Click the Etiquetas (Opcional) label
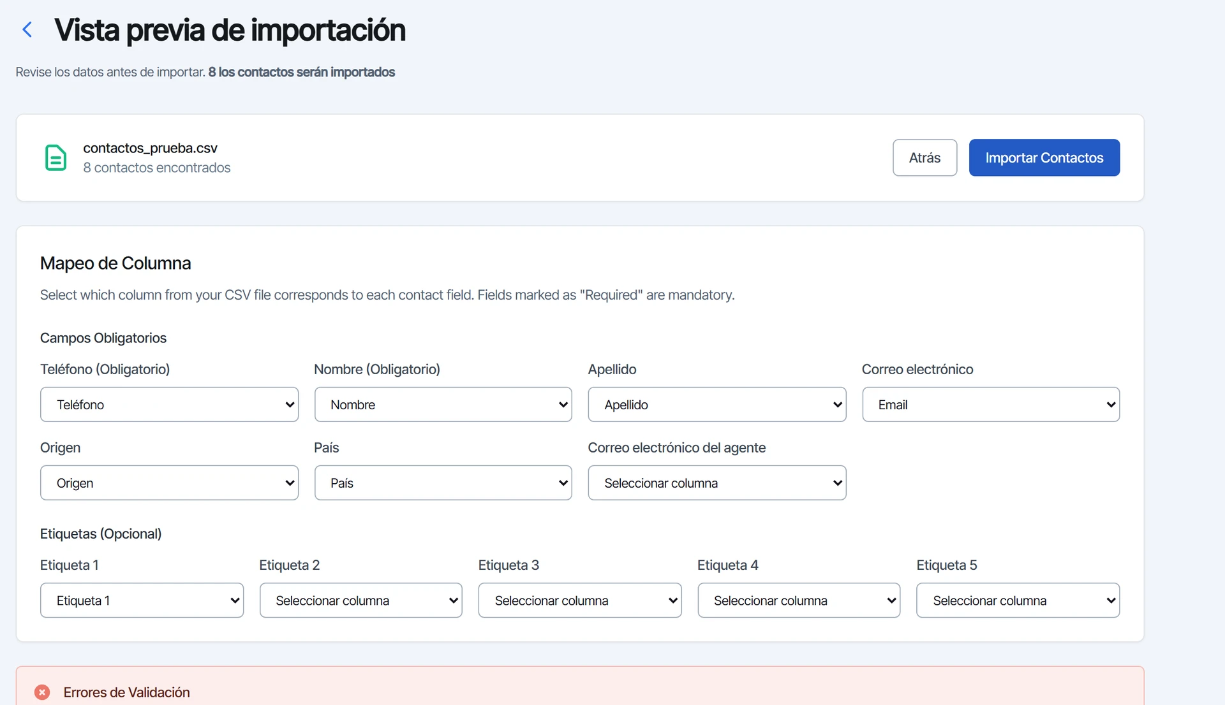This screenshot has width=1225, height=705. coord(101,534)
